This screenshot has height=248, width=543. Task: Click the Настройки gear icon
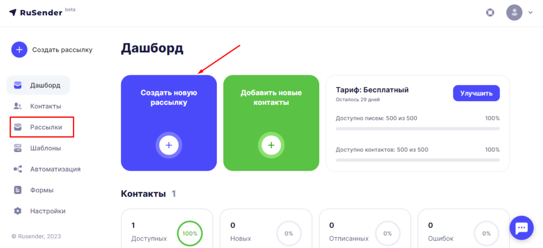point(17,211)
